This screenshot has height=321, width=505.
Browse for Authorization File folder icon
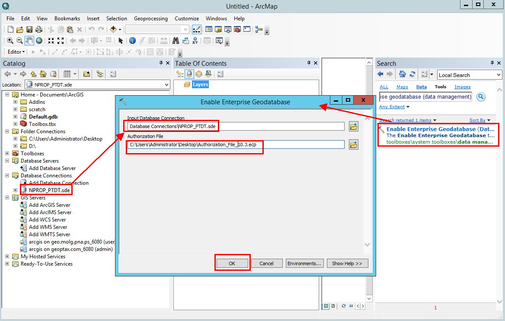tap(354, 144)
